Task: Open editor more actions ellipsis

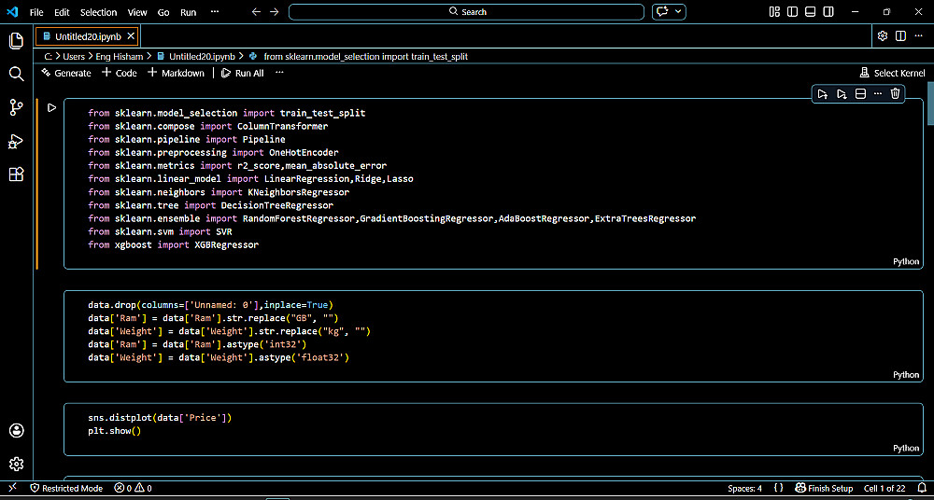Action: [918, 36]
